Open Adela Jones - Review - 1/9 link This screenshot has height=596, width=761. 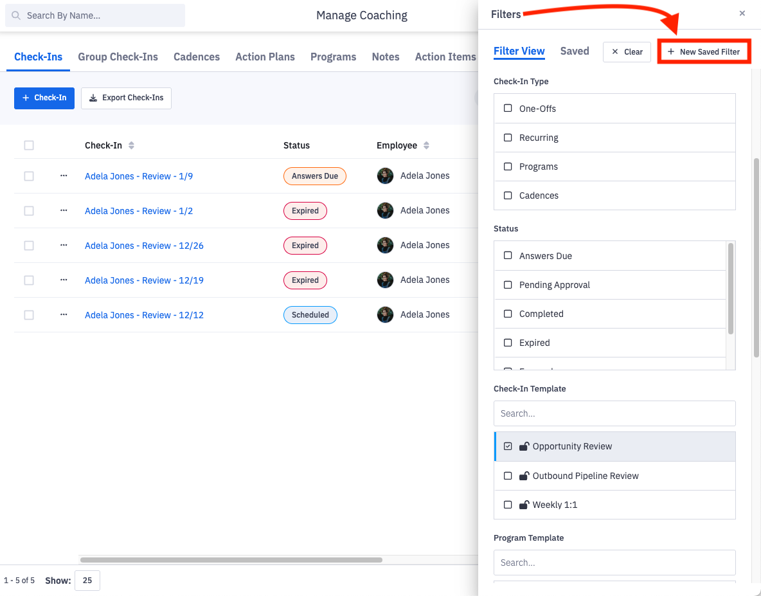[139, 176]
